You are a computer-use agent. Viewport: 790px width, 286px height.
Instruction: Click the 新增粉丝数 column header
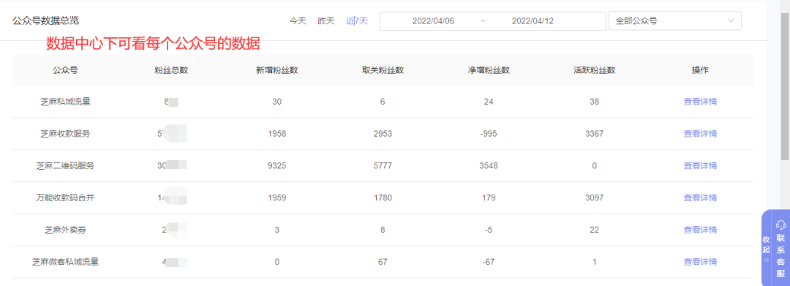click(277, 70)
